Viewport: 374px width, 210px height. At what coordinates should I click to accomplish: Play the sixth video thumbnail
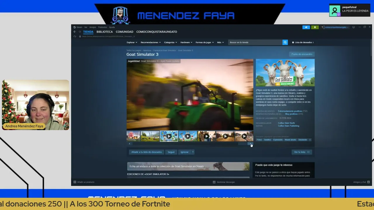click(x=225, y=136)
